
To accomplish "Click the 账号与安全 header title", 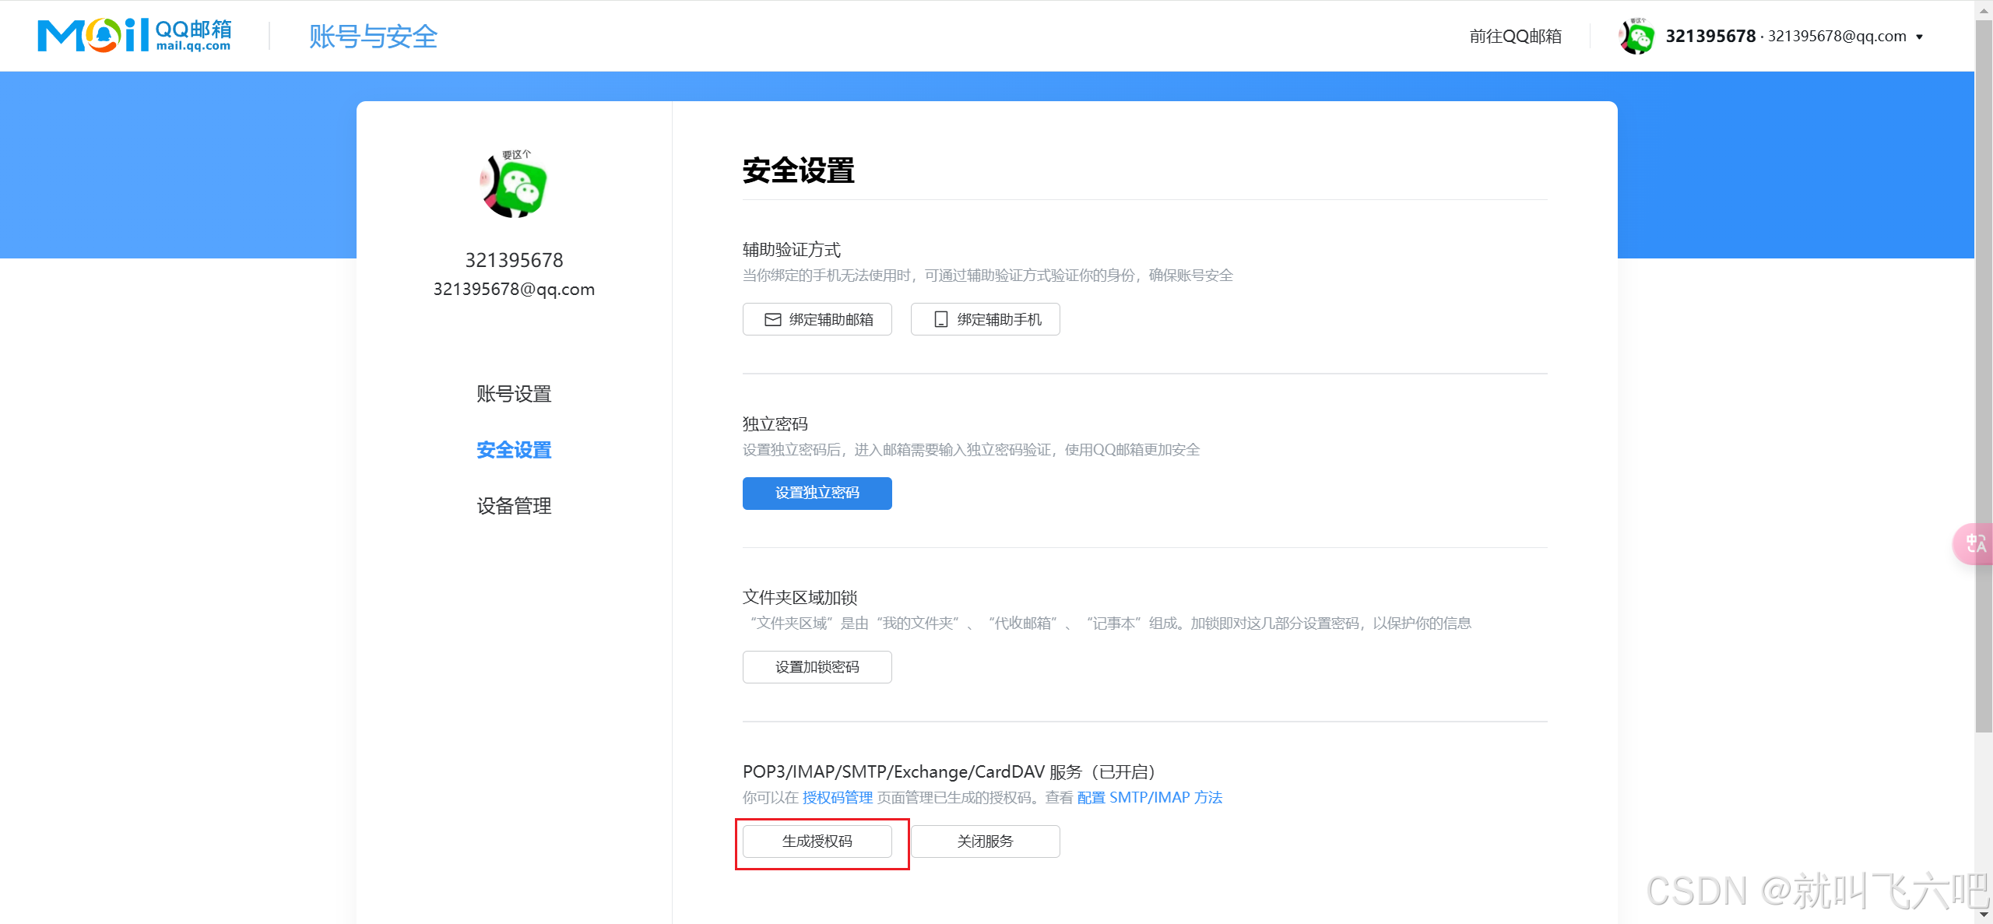I will pyautogui.click(x=373, y=37).
